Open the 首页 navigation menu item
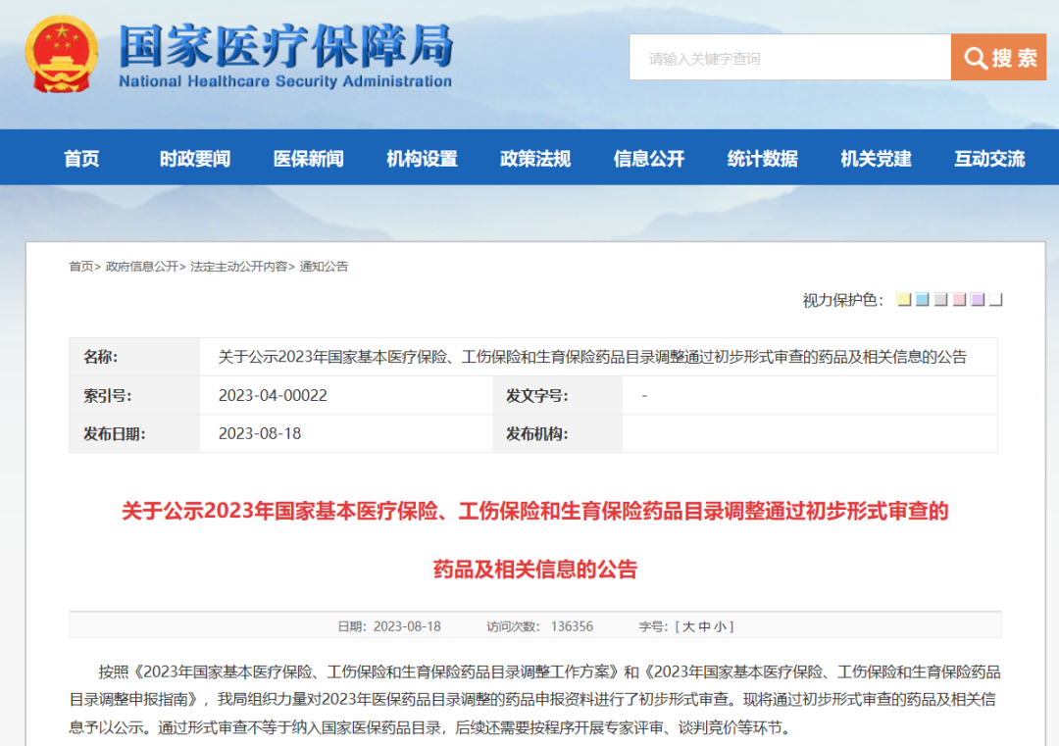 pos(81,159)
